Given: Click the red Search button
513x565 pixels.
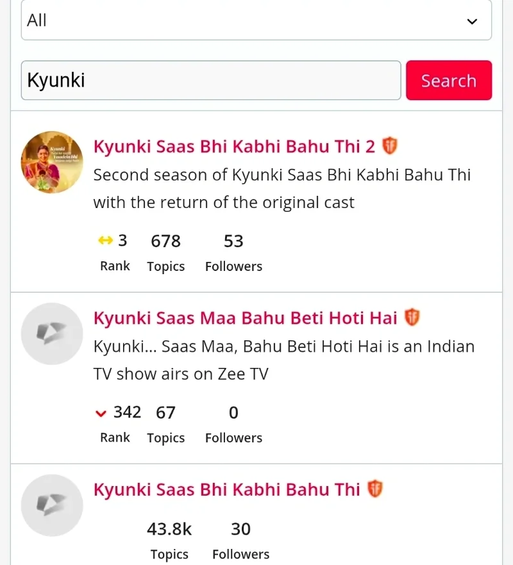Looking at the screenshot, I should 449,80.
